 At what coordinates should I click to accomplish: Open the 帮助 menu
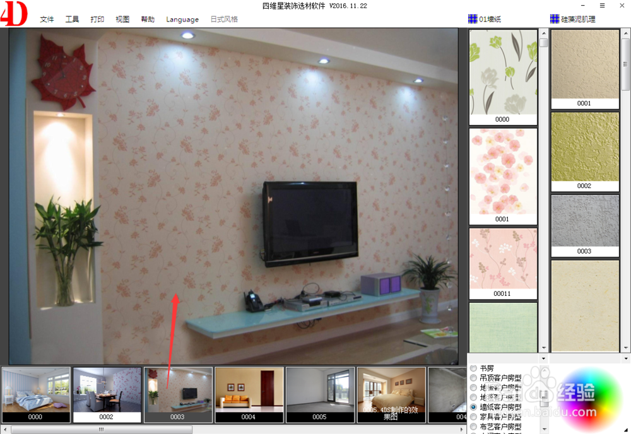click(x=147, y=19)
